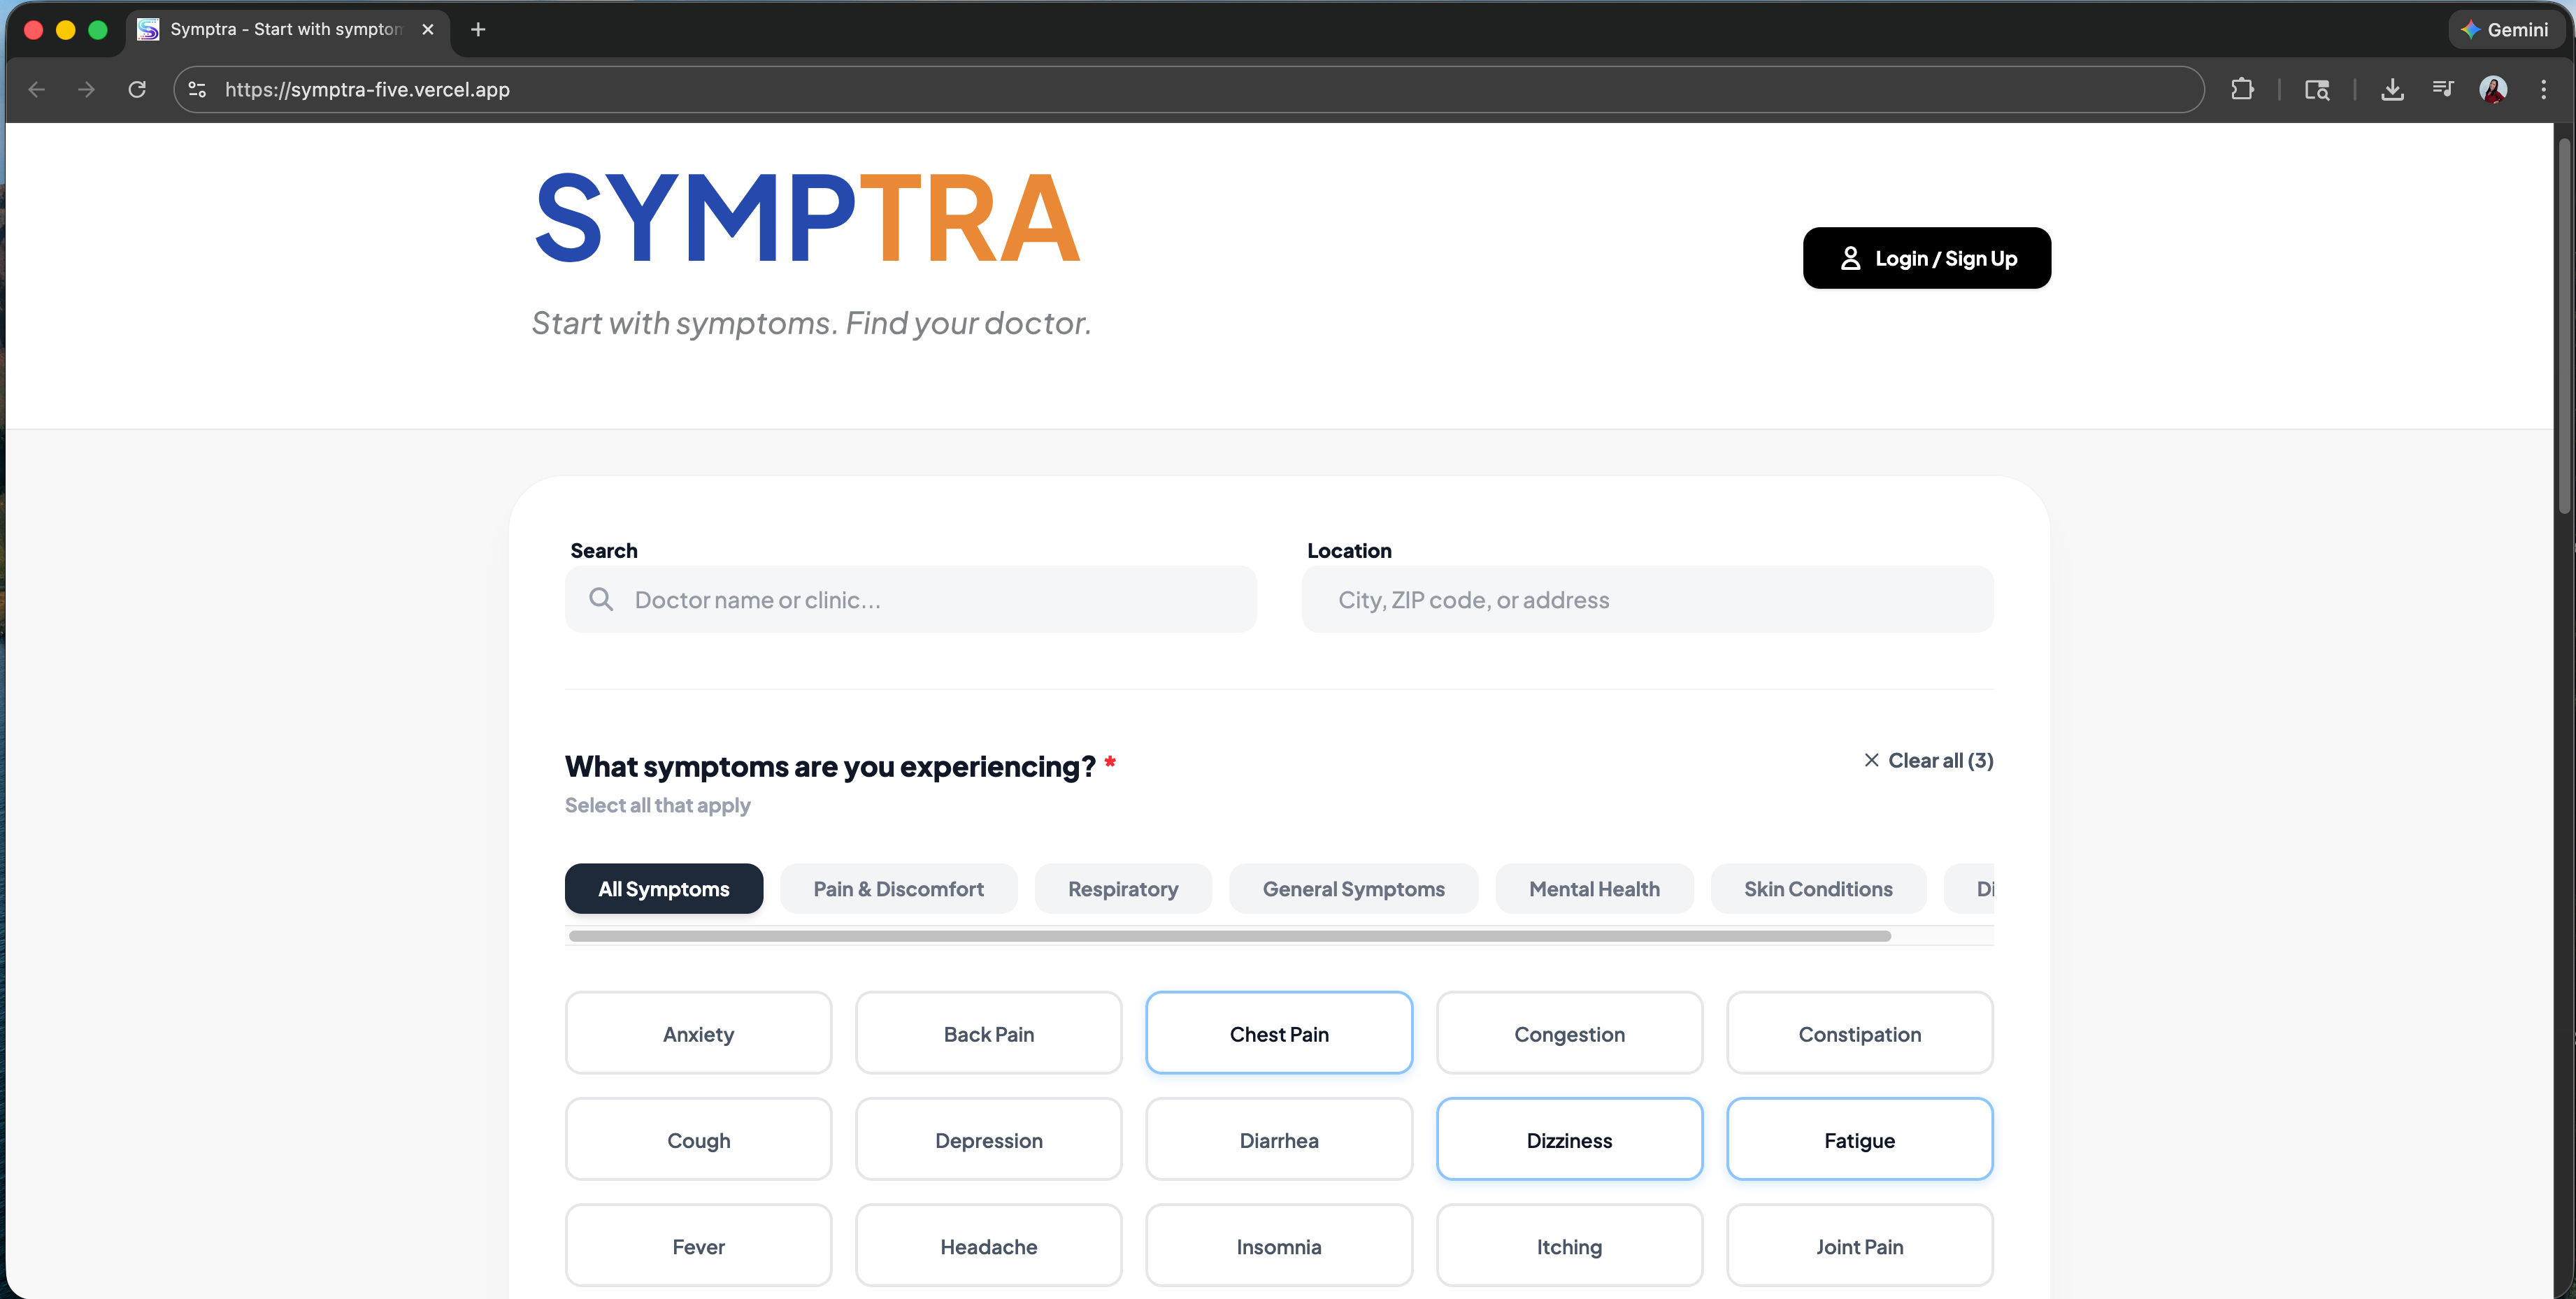Open the Mental Health category tab
Image resolution: width=2576 pixels, height=1299 pixels.
coord(1593,888)
